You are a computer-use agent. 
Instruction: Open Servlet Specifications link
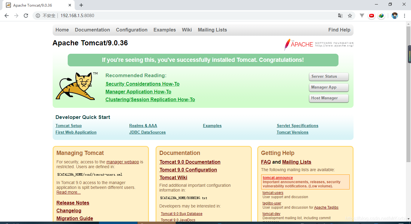coord(298,126)
